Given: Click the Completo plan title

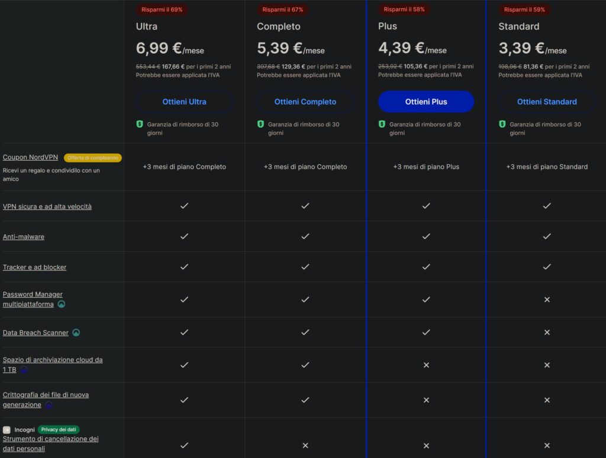Looking at the screenshot, I should (279, 27).
